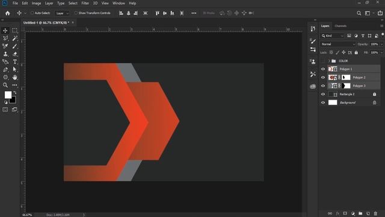385x217 pixels.
Task: Expand the COLOR layer group
Action: [x=329, y=61]
